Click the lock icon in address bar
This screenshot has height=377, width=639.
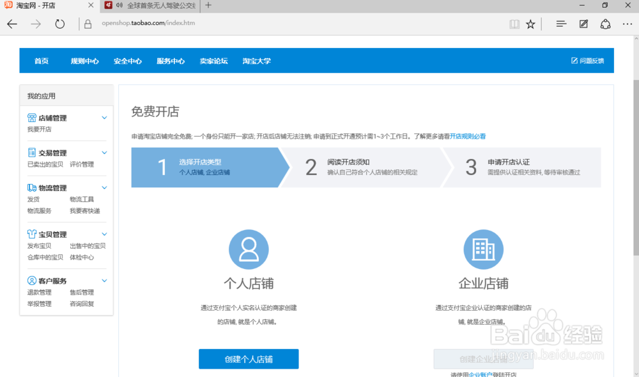pos(88,24)
